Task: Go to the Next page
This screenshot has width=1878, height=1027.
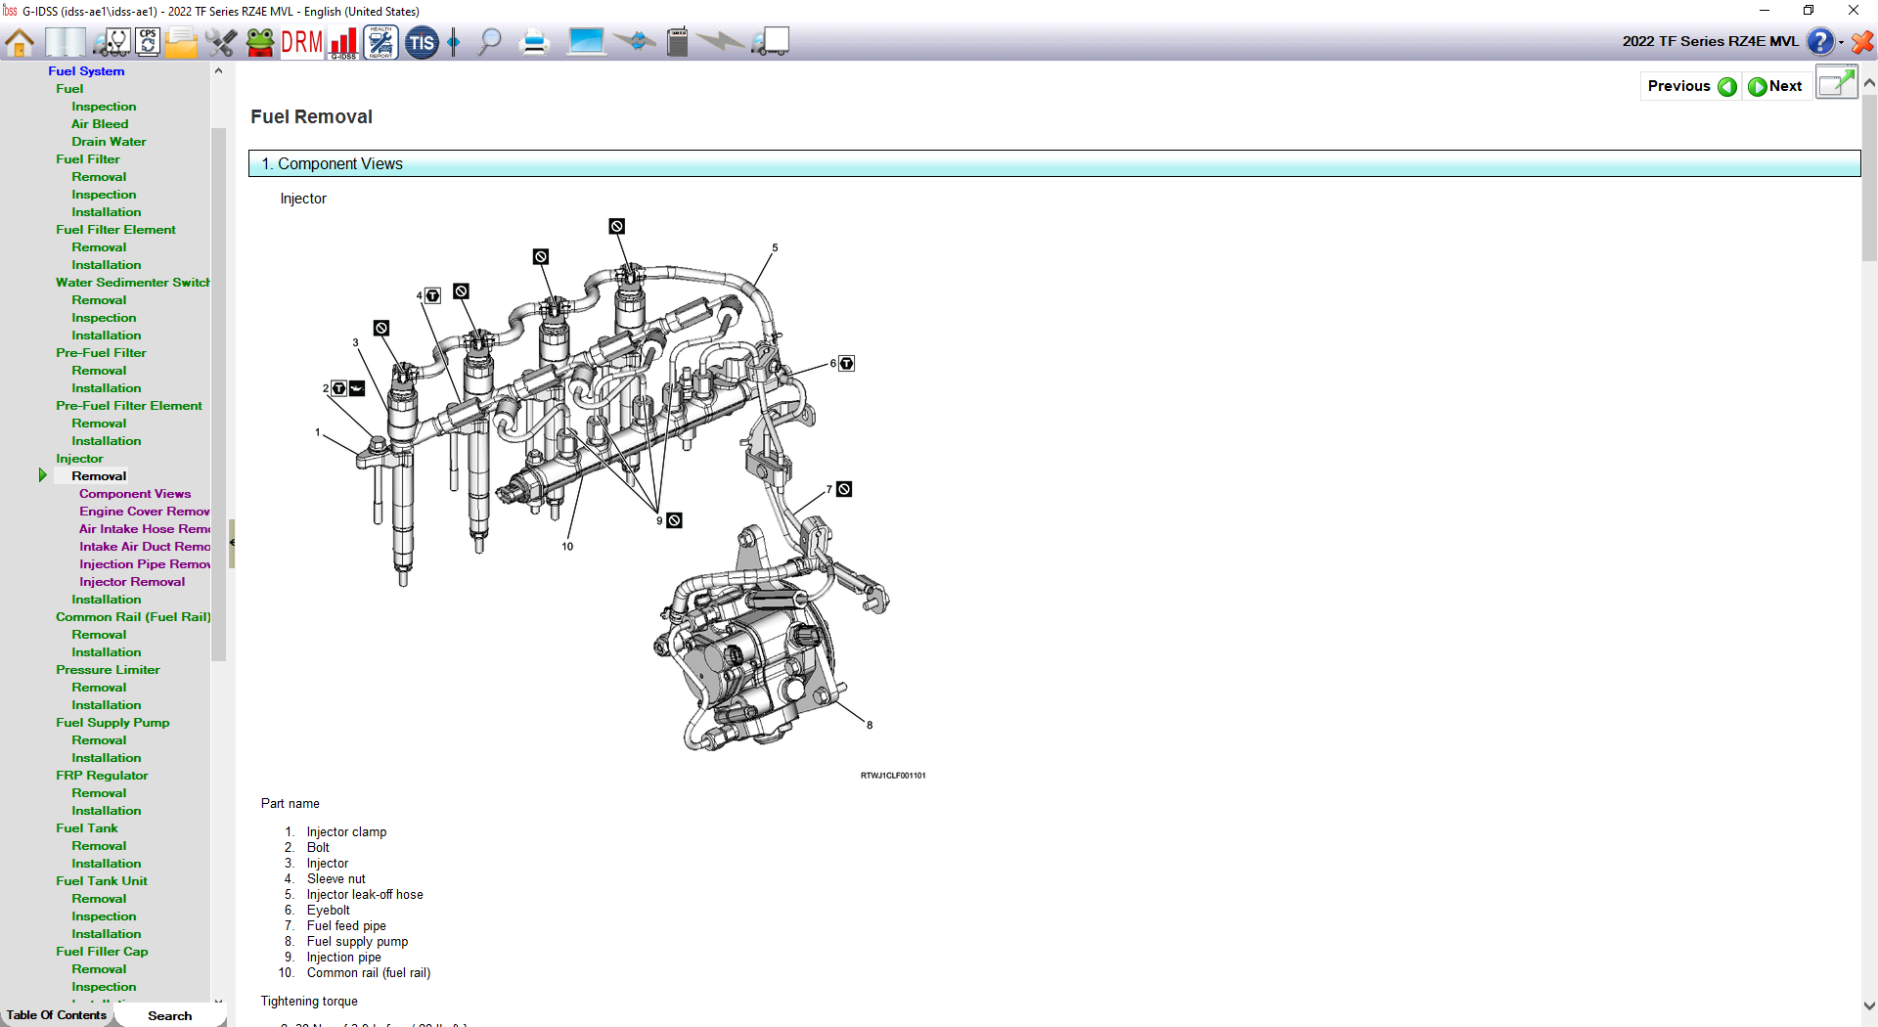Action: [1775, 86]
